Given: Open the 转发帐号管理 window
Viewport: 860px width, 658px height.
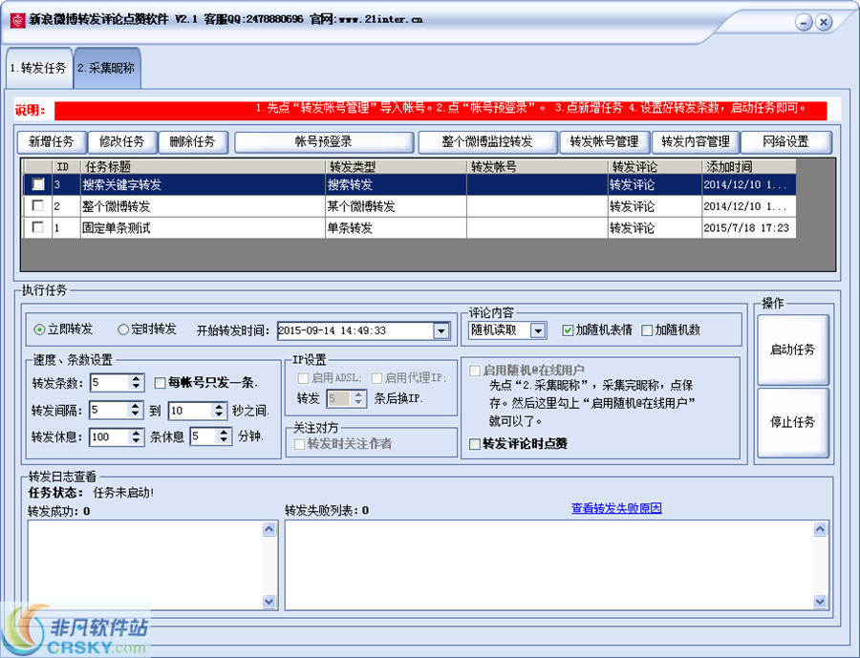Looking at the screenshot, I should (x=604, y=141).
